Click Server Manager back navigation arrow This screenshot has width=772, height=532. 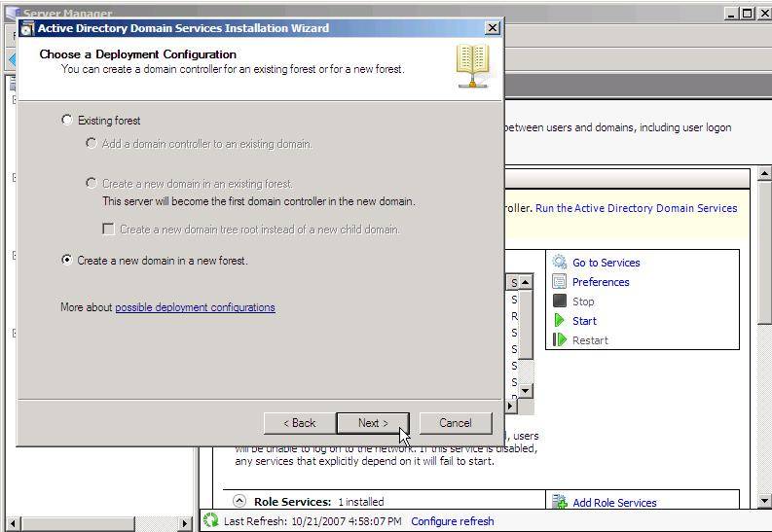tap(13, 60)
